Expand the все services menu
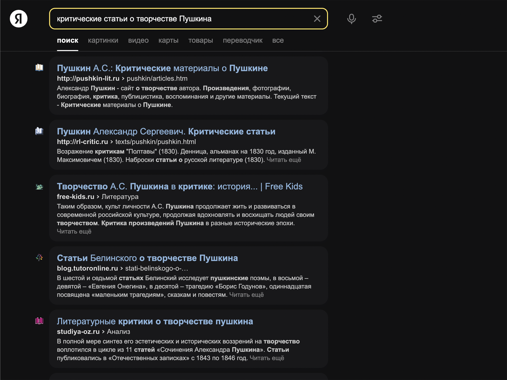 point(278,40)
